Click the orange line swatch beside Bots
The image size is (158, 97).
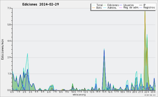(93, 8)
